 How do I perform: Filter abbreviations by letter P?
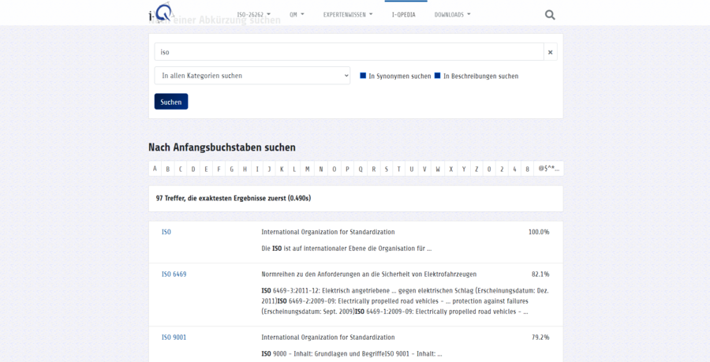pyautogui.click(x=347, y=169)
